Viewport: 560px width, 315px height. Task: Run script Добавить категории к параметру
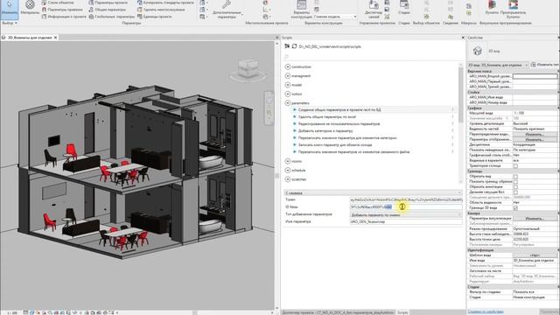click(295, 130)
